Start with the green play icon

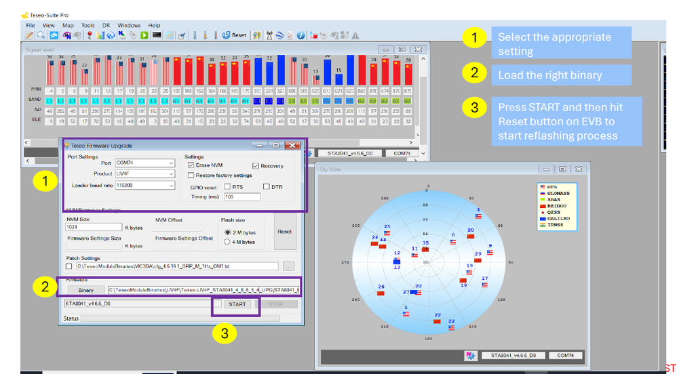point(144,35)
